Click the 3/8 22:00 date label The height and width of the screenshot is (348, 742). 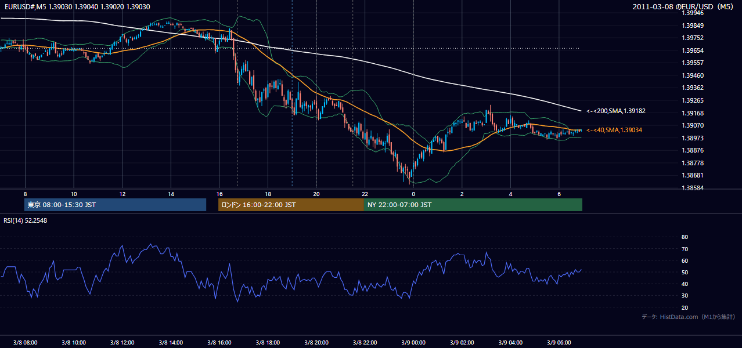click(x=365, y=342)
